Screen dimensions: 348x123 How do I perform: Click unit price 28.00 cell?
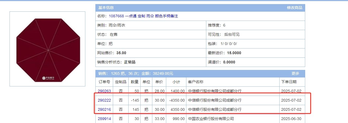[x=159, y=91]
